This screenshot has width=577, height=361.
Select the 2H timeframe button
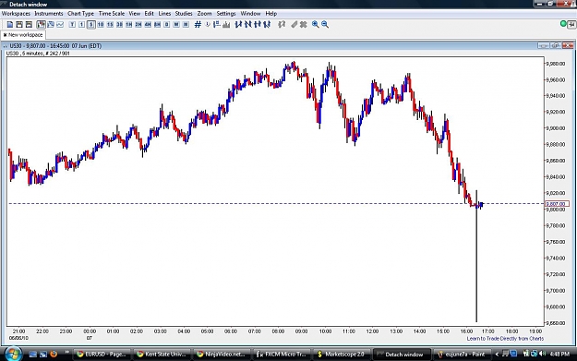pos(138,25)
